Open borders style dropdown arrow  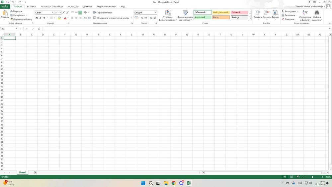[54, 18]
